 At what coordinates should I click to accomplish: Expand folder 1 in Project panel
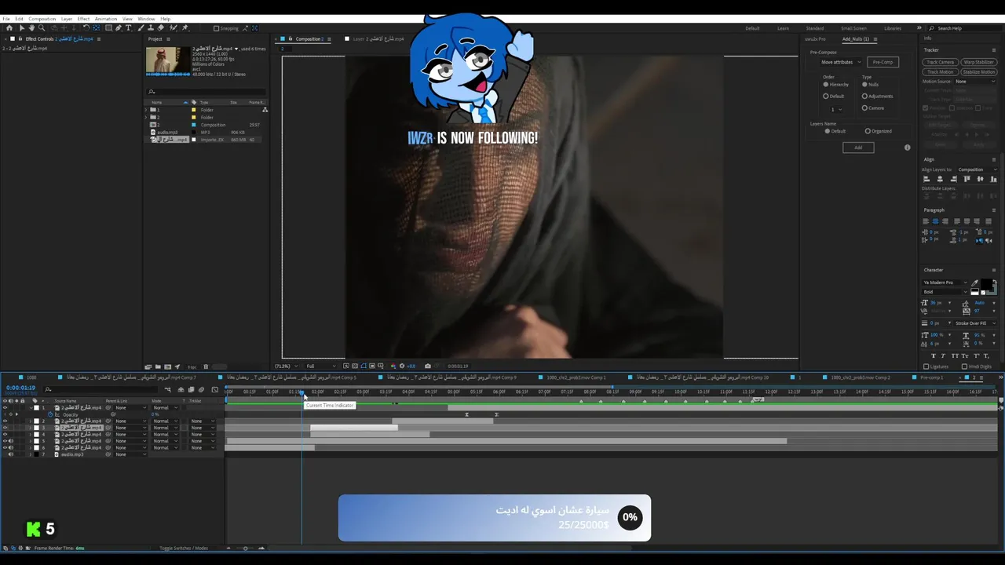point(146,110)
